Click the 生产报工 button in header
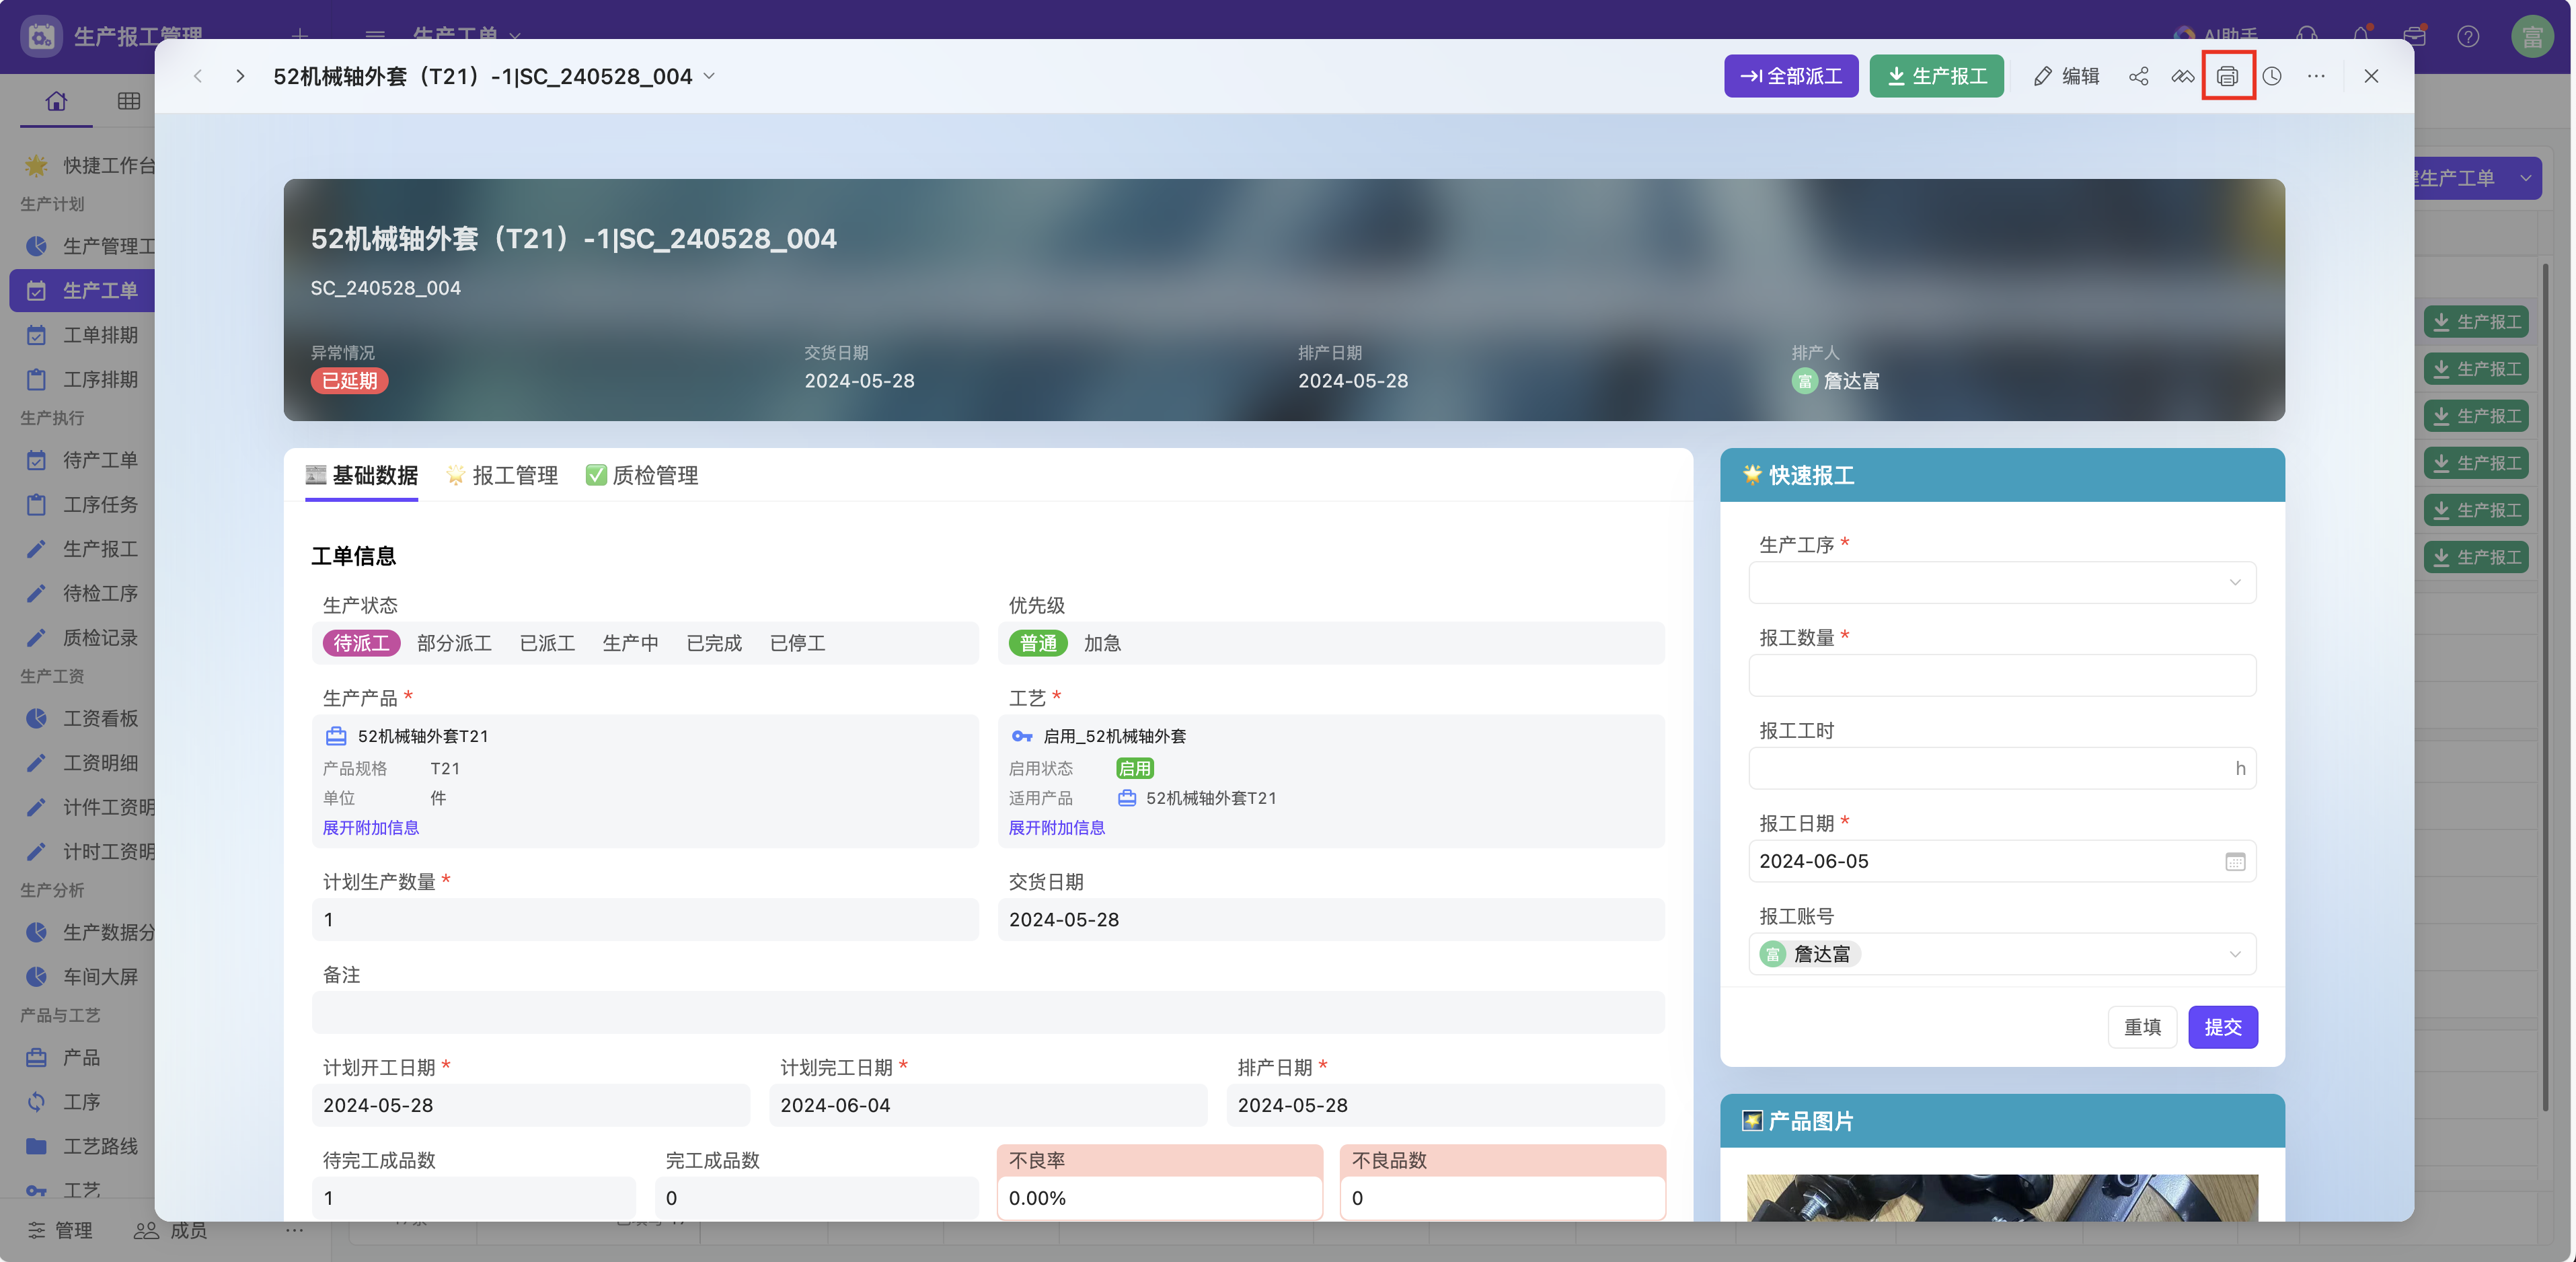Screen dimensions: 2576x1262 [x=1936, y=76]
